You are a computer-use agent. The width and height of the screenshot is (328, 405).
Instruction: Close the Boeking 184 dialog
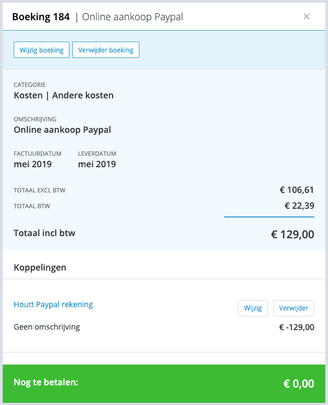click(307, 16)
